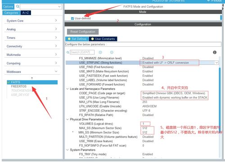The image size is (225, 162).
Task: Switch to the A->Z tab
Action: 26,13
